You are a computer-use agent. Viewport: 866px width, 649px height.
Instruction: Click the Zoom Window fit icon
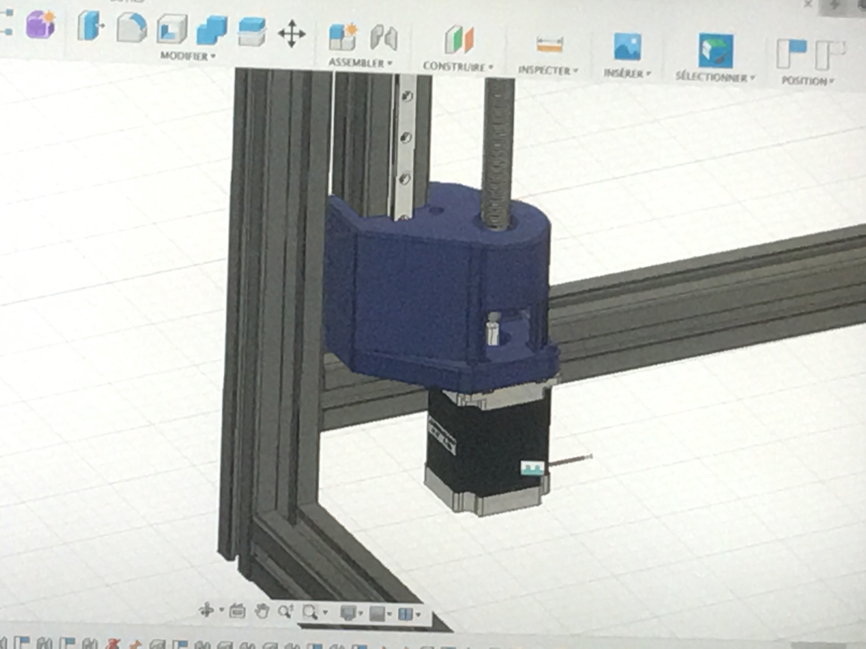[x=311, y=612]
